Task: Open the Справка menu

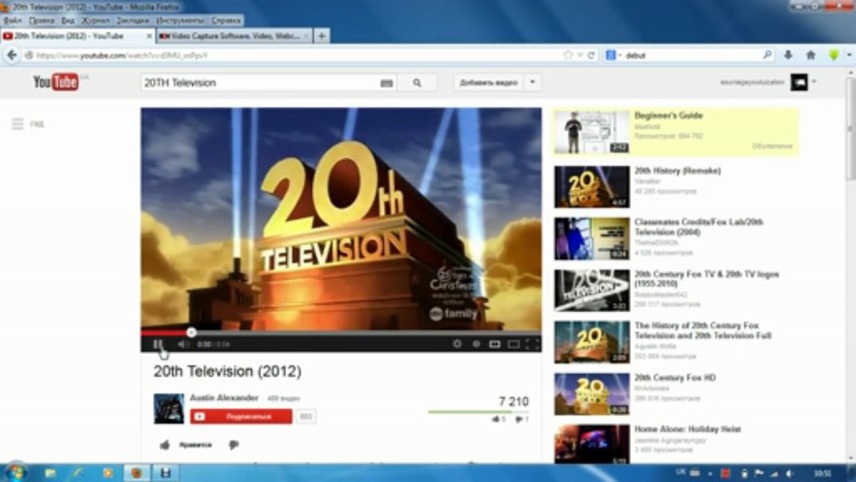Action: 226,21
